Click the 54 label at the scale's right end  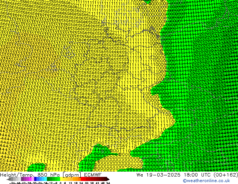pos(108,183)
